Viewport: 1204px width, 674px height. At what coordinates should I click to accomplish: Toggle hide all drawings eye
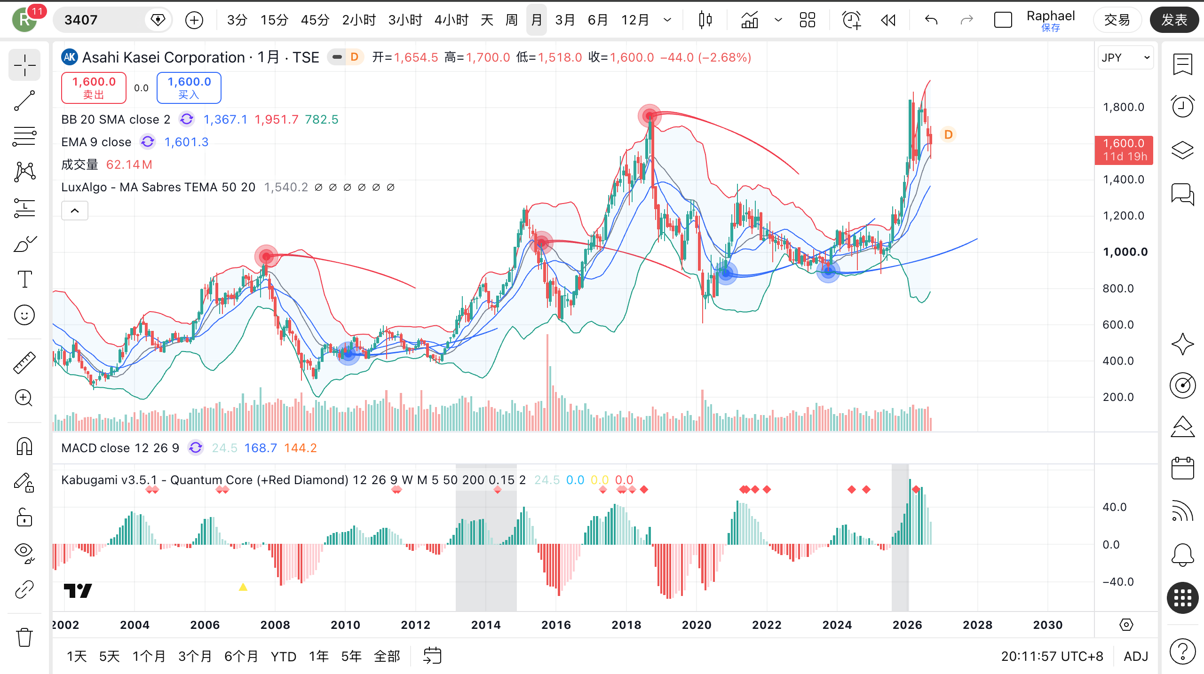point(24,553)
